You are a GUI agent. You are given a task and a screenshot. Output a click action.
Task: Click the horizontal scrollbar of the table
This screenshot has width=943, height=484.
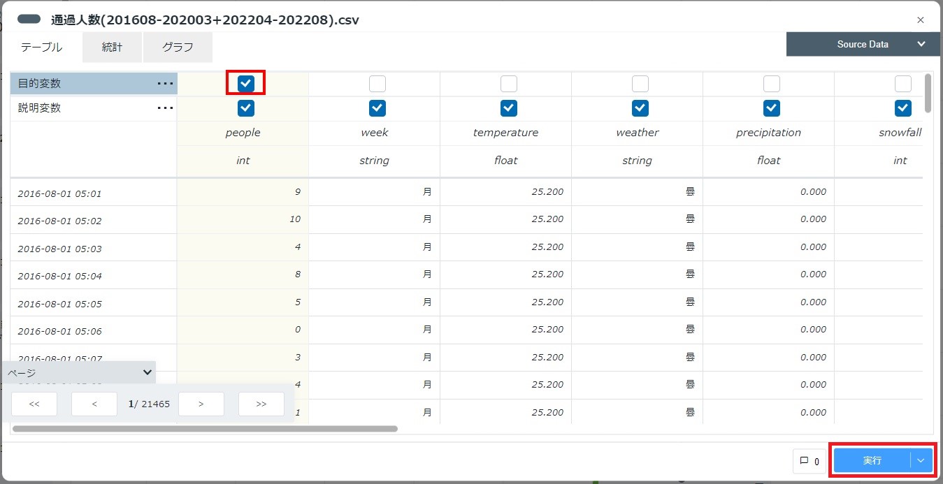205,429
